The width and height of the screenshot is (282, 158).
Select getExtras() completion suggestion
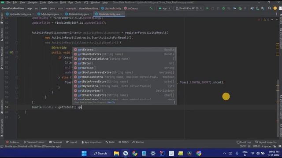(x=124, y=50)
